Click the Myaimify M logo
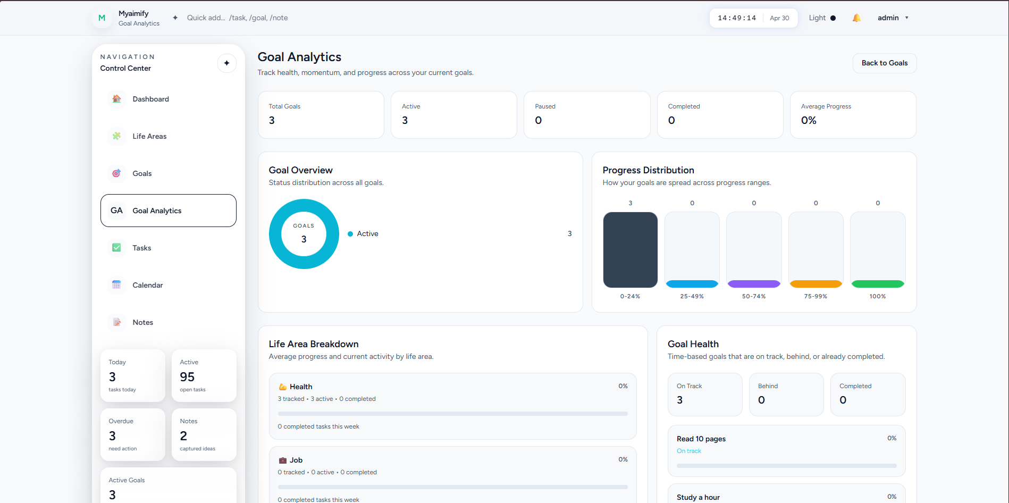The height and width of the screenshot is (503, 1009). (102, 18)
